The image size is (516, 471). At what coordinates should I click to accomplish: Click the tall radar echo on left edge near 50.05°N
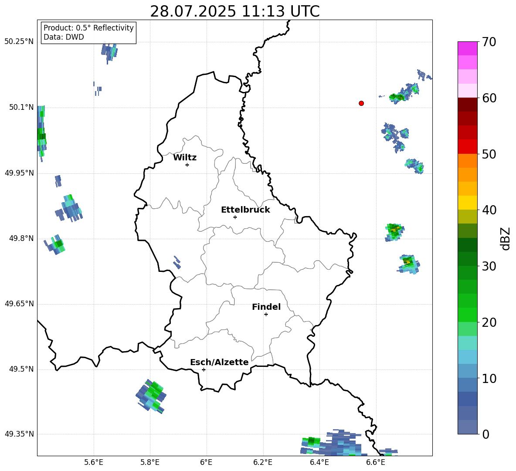[x=41, y=133]
